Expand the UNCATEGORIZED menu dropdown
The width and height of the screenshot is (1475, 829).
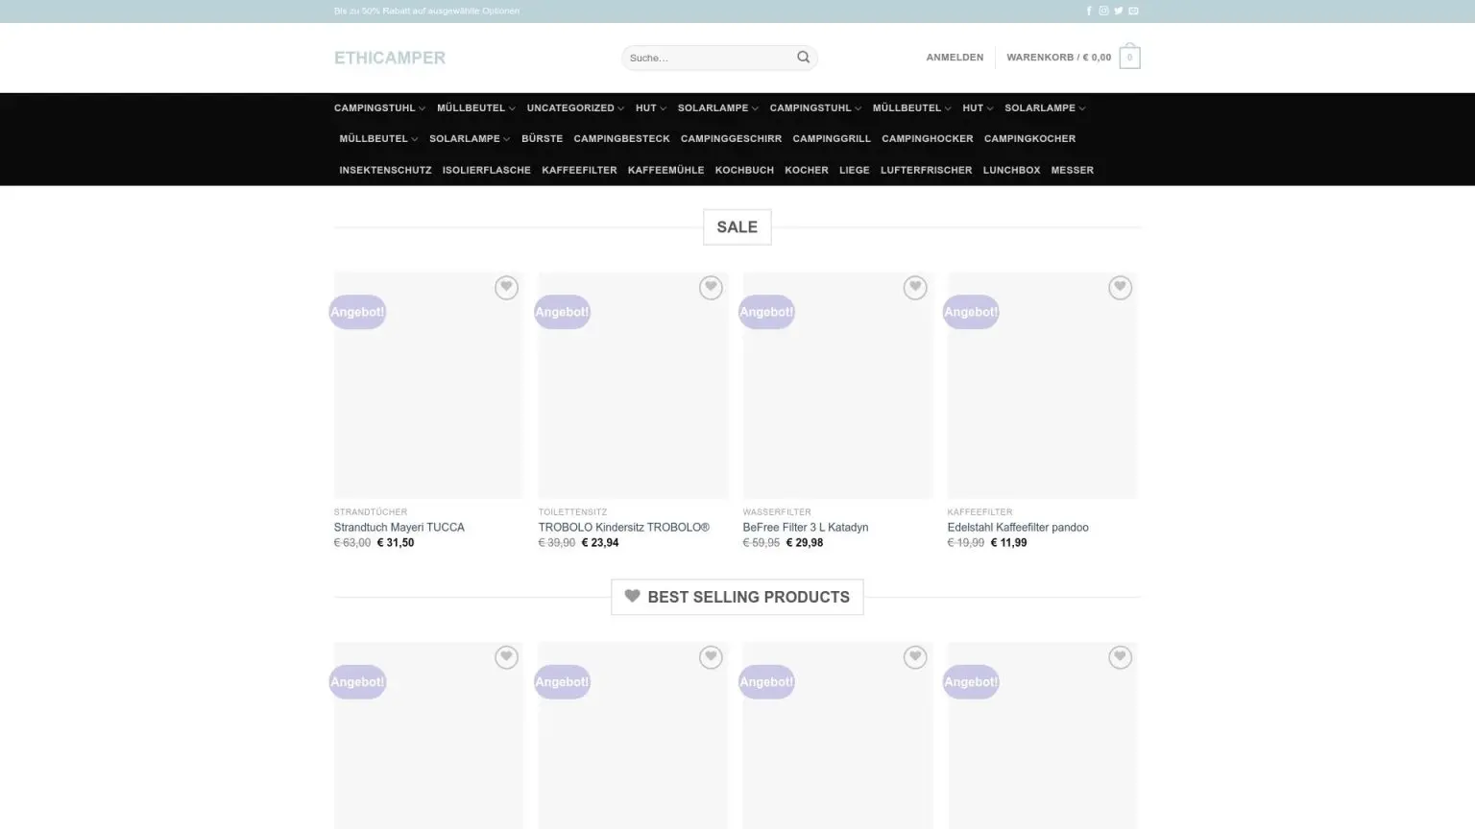[575, 108]
